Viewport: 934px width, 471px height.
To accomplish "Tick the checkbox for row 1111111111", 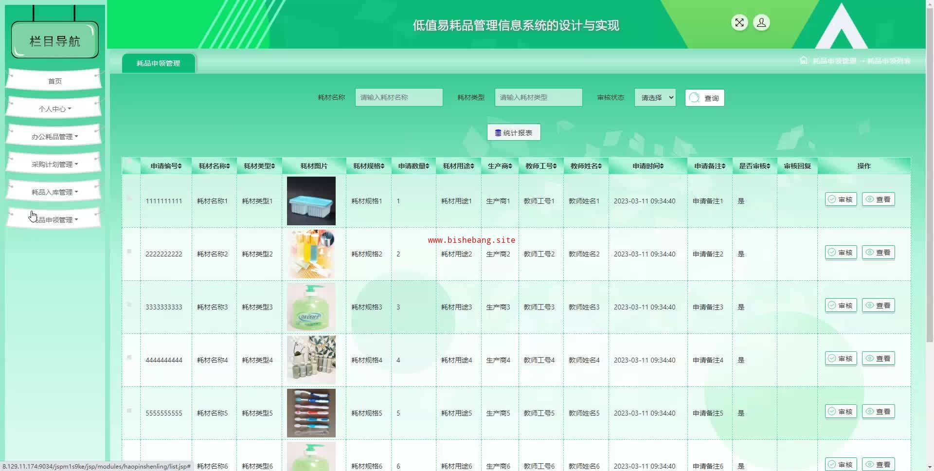I will [129, 198].
